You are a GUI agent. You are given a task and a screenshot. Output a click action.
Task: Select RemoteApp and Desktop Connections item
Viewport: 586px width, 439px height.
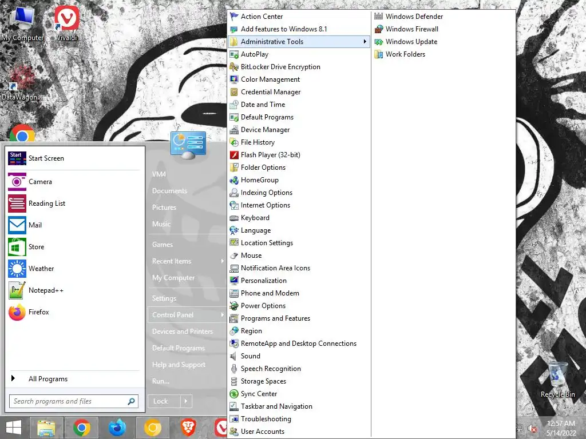pyautogui.click(x=299, y=344)
